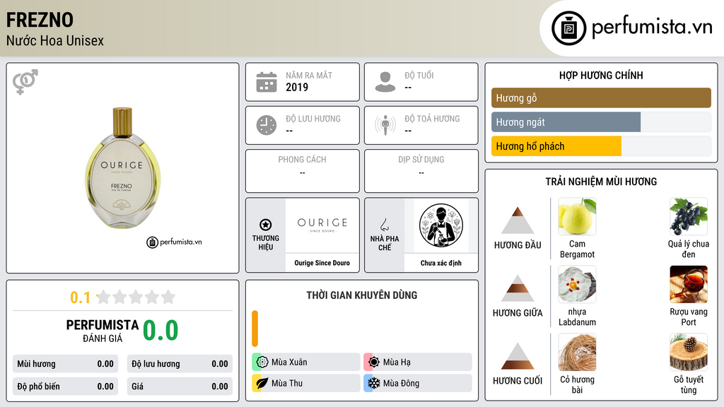
Task: Click the Ourige Since Douro brand logo
Action: pyautogui.click(x=322, y=225)
